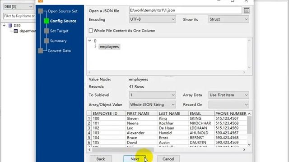
Task: Click the LAST_NAME column header
Action: tap(173, 113)
